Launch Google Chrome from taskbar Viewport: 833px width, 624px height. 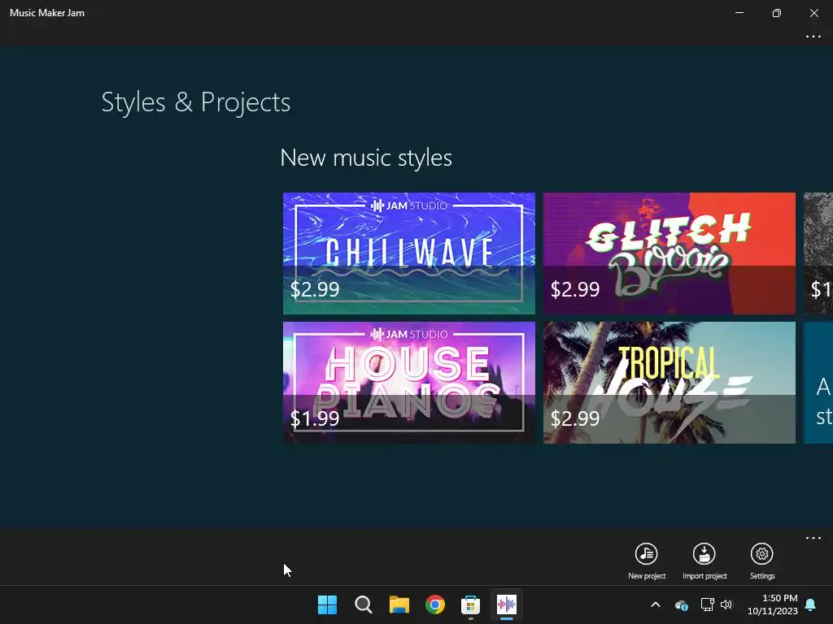(x=435, y=604)
